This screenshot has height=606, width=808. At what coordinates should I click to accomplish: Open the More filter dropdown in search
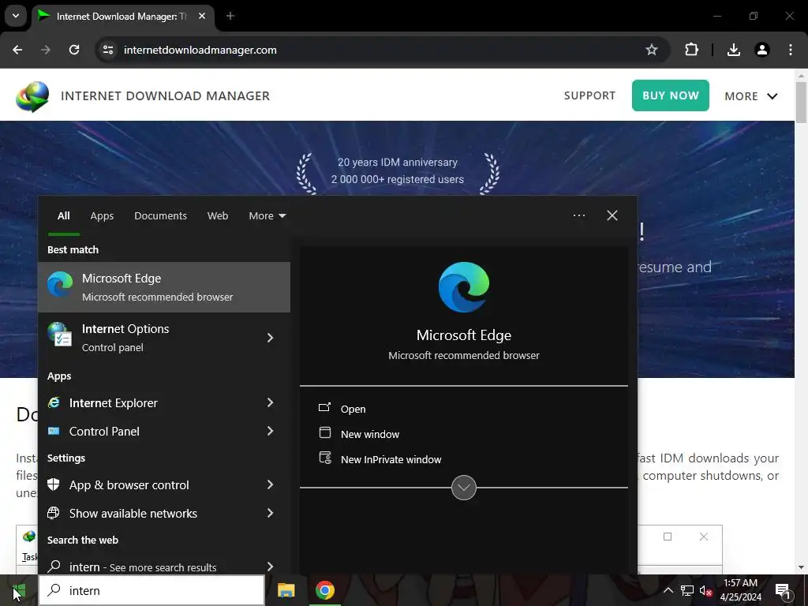point(267,216)
